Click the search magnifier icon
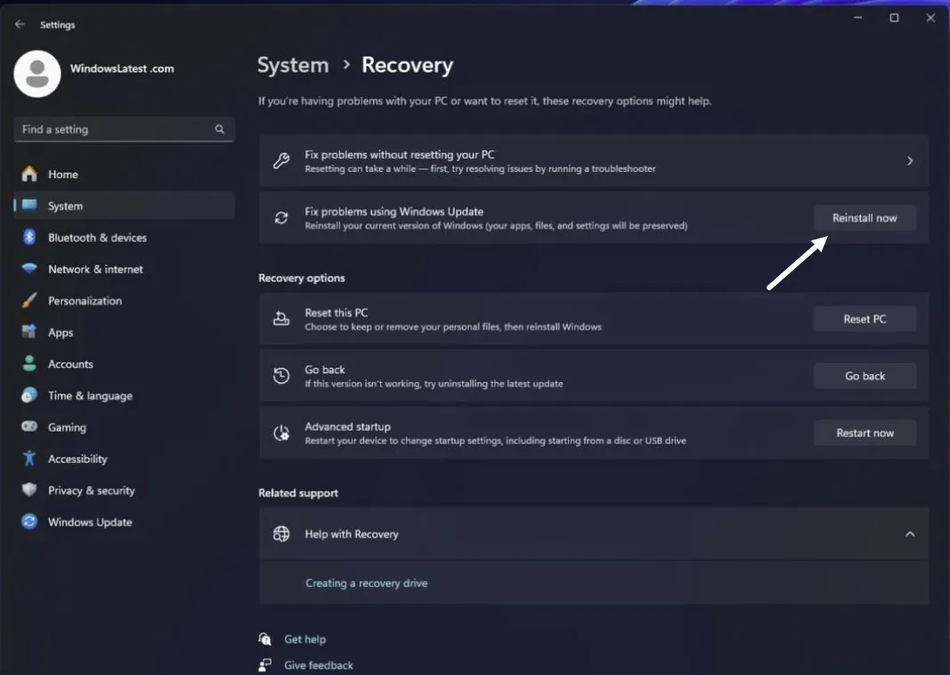 (x=219, y=129)
